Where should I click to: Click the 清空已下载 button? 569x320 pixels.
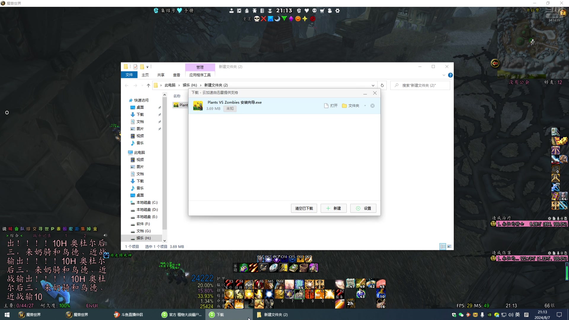click(x=304, y=208)
